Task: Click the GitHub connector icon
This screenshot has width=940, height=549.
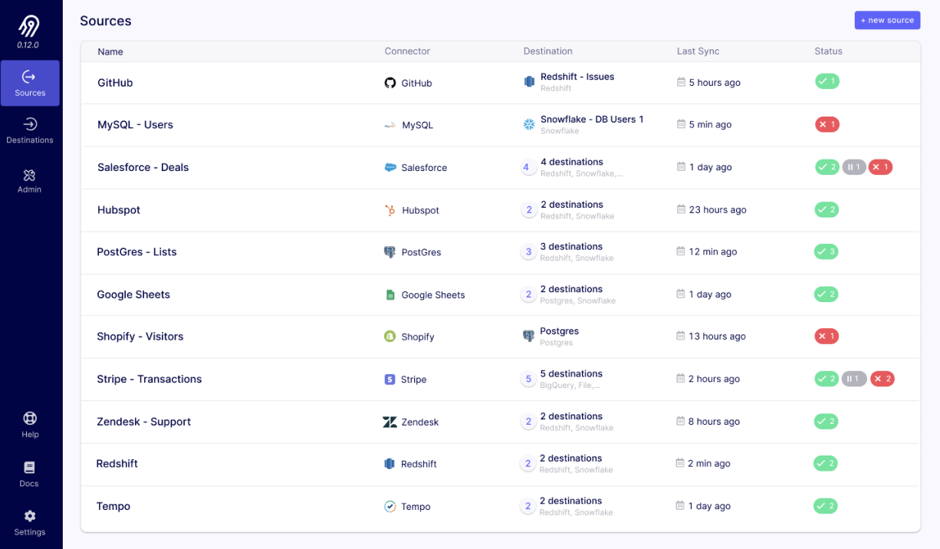Action: pyautogui.click(x=390, y=83)
